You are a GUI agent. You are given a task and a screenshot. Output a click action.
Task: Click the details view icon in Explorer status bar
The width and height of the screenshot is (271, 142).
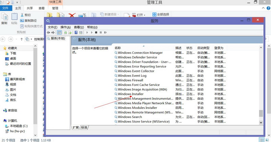click(x=262, y=140)
